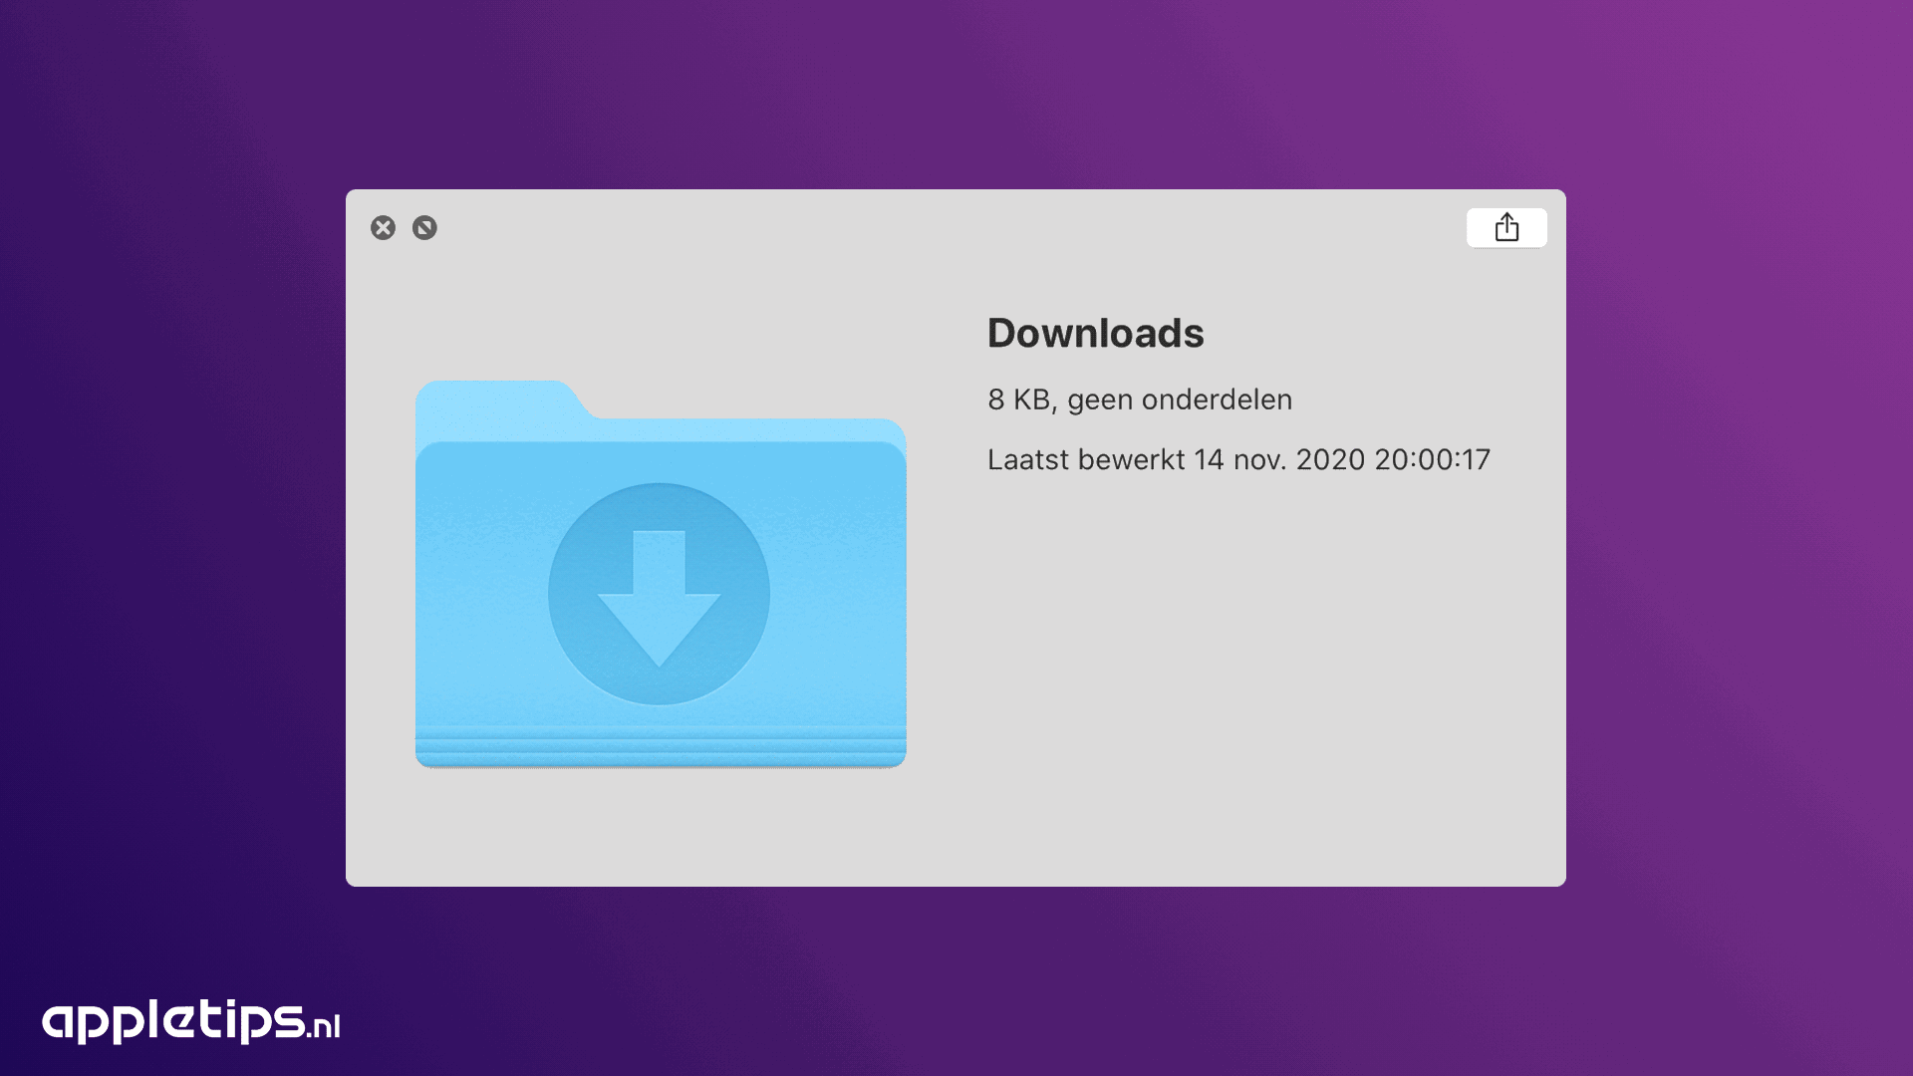
Task: Click the "Laatst bewerkt" label
Action: (x=1086, y=459)
